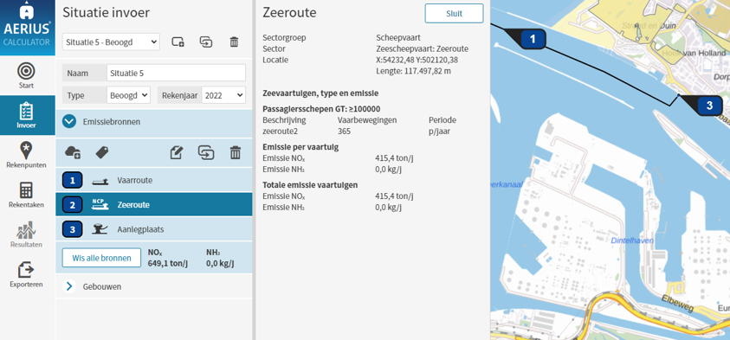Go to Rekenpunten in sidebar
730x340 pixels.
[x=27, y=155]
